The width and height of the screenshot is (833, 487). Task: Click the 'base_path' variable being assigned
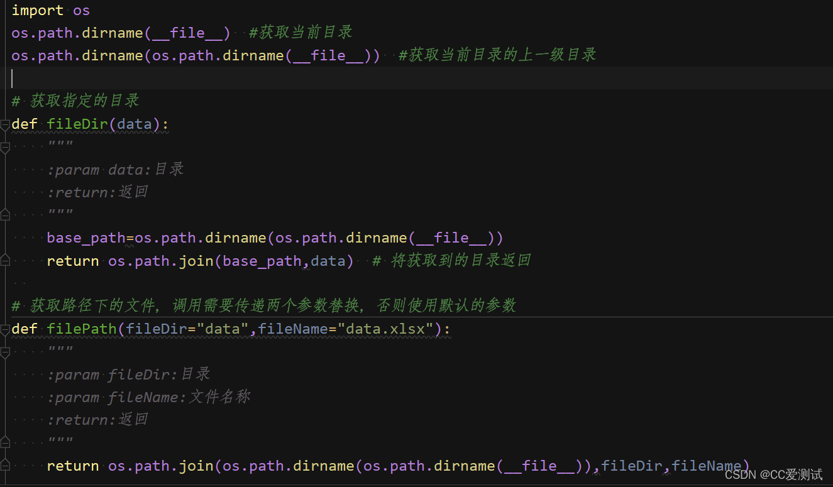pos(86,238)
